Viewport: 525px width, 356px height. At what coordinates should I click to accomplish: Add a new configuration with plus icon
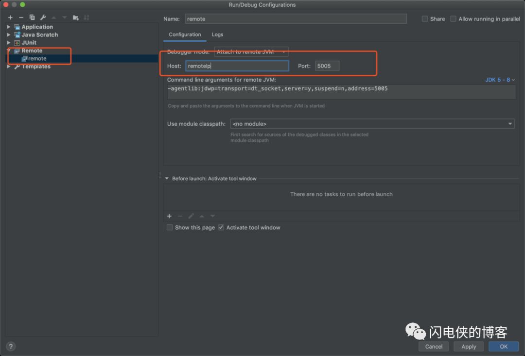point(10,17)
